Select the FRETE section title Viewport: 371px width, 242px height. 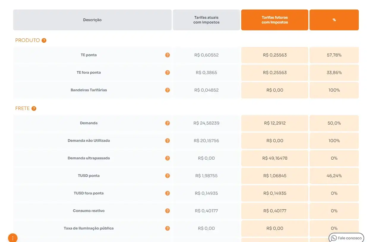coord(22,109)
